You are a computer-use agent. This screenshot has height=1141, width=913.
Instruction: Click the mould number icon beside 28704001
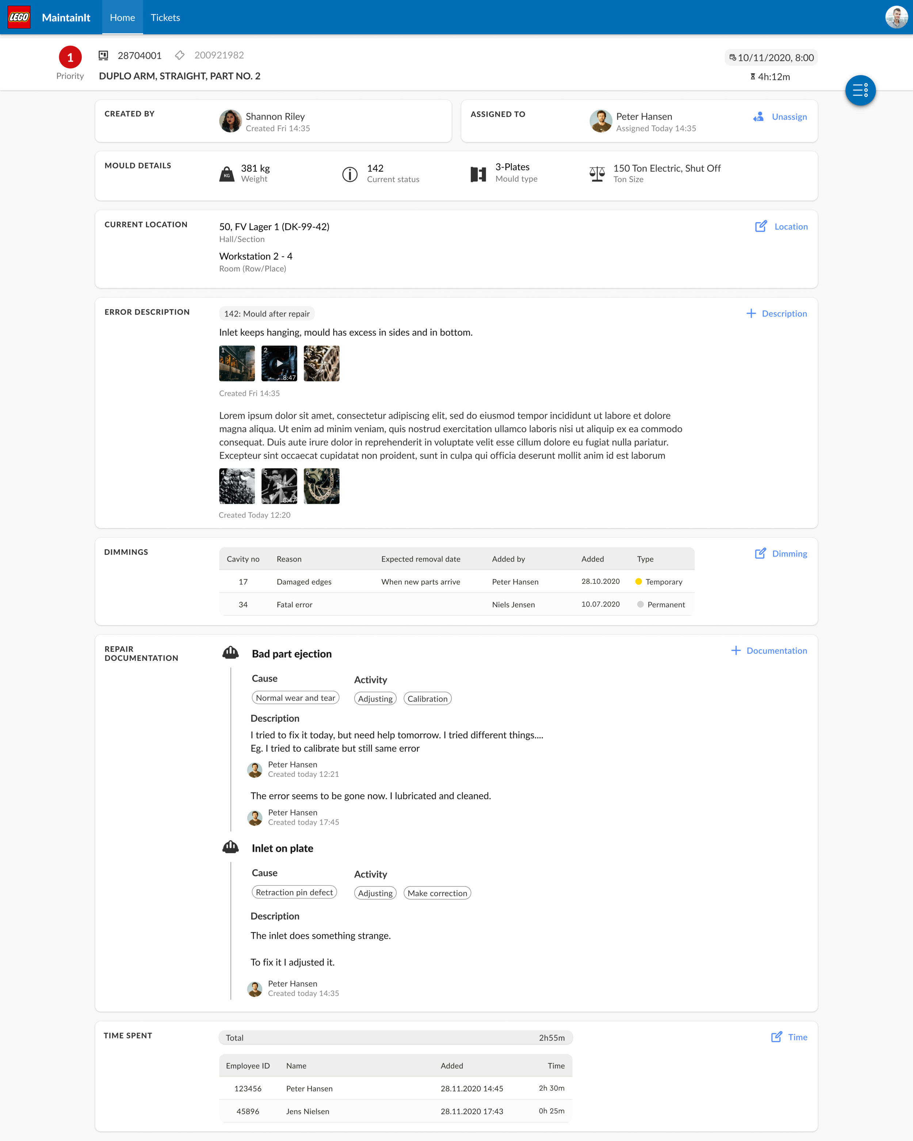[x=103, y=55]
